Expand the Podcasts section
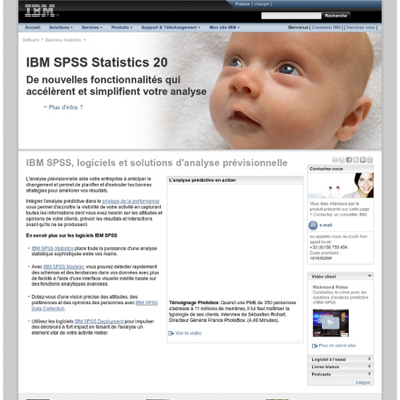The width and height of the screenshot is (400, 400). pyautogui.click(x=341, y=374)
